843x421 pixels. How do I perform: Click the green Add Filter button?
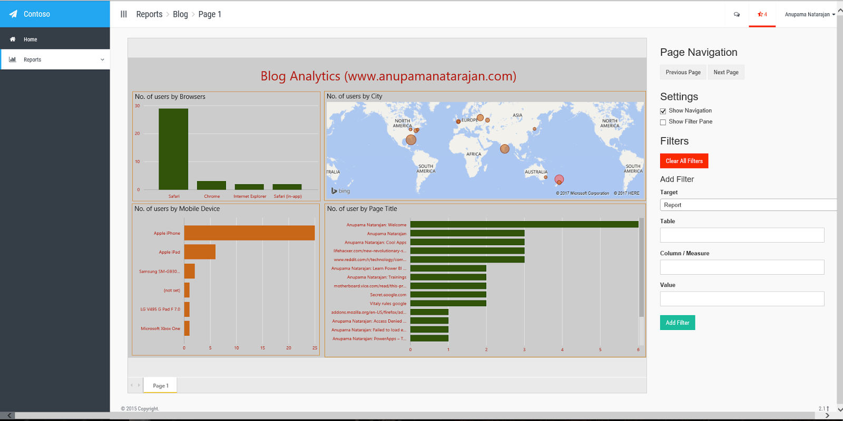point(678,323)
